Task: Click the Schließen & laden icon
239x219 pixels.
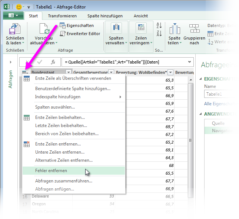Action: [x=15, y=29]
